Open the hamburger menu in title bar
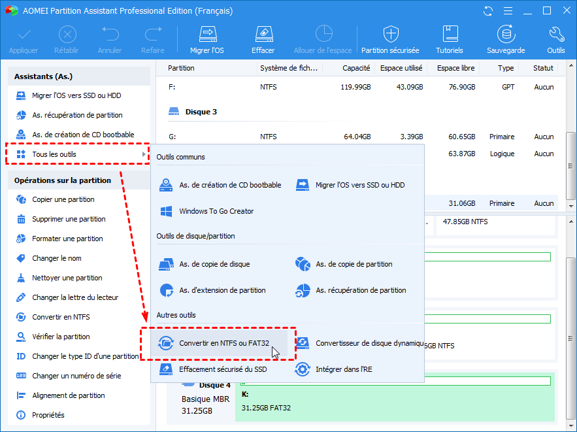 [508, 11]
